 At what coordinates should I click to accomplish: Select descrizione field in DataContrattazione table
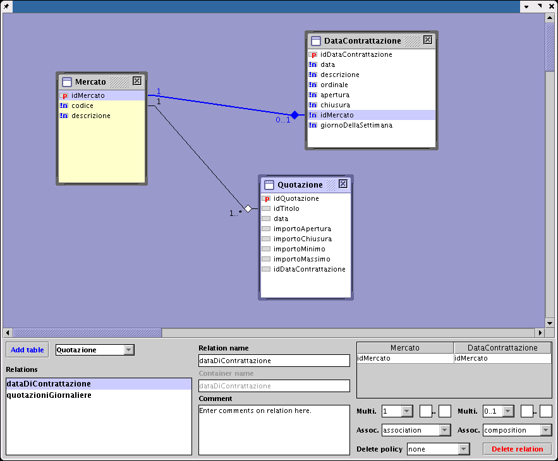click(x=372, y=75)
